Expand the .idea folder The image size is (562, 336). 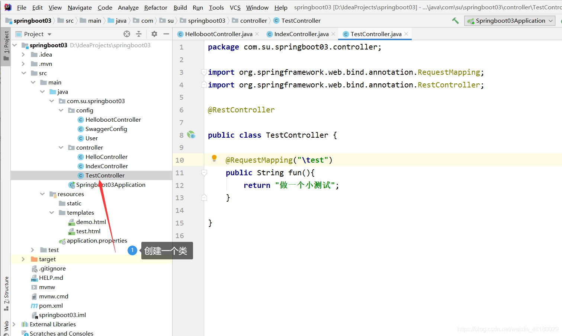tap(23, 54)
